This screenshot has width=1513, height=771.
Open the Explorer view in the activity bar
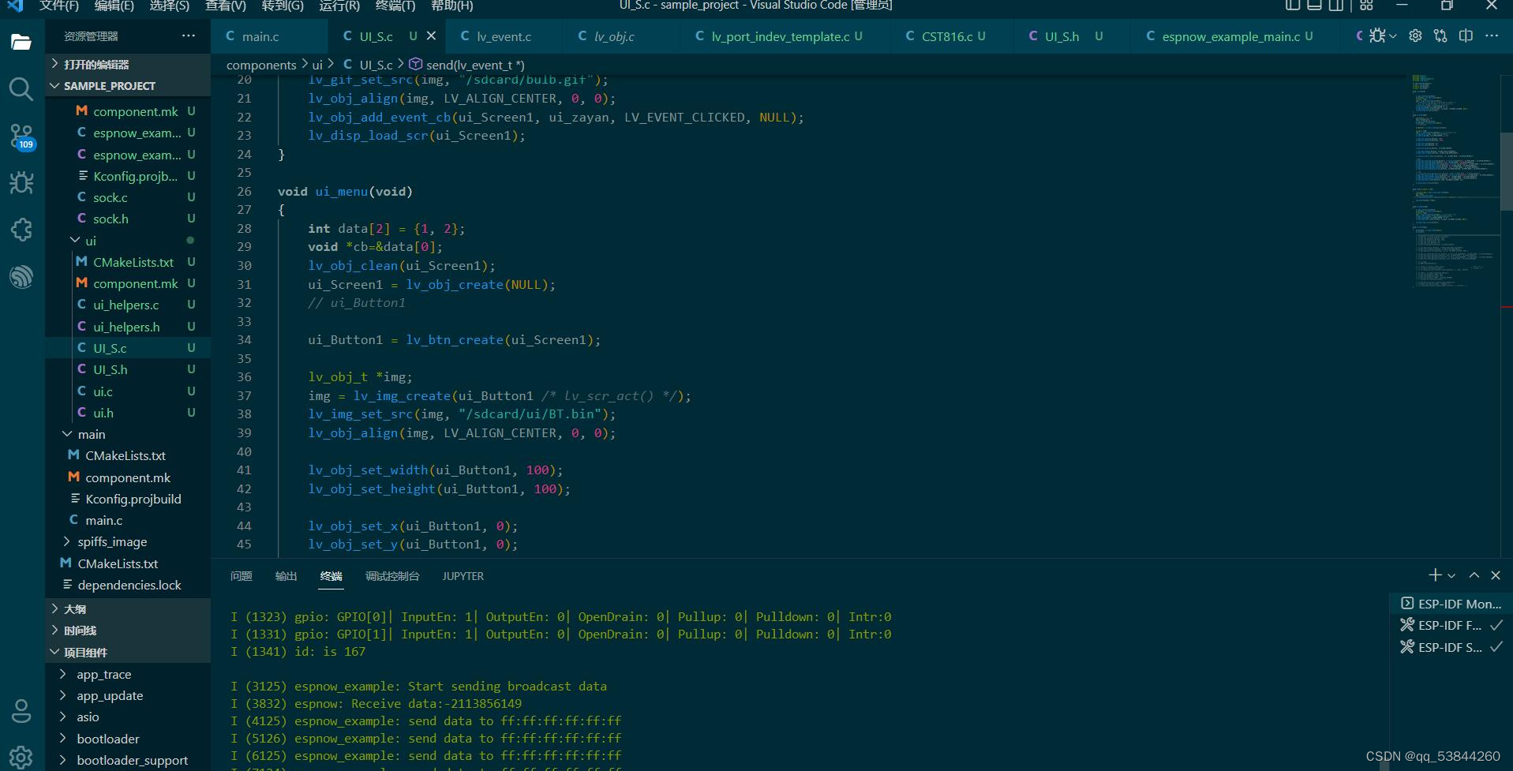21,42
